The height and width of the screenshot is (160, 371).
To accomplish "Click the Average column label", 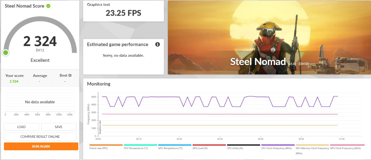I will pos(40,76).
